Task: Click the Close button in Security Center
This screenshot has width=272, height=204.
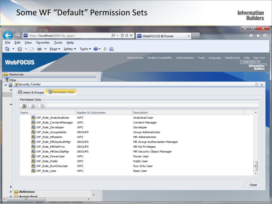Action: (253, 185)
